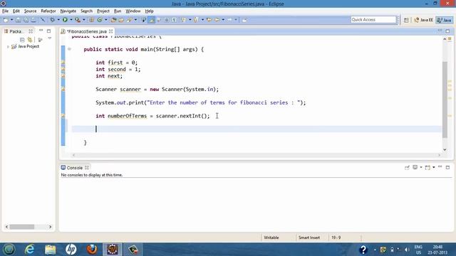456x256 pixels.
Task: Click the New Java Package icon
Action: 91,20
